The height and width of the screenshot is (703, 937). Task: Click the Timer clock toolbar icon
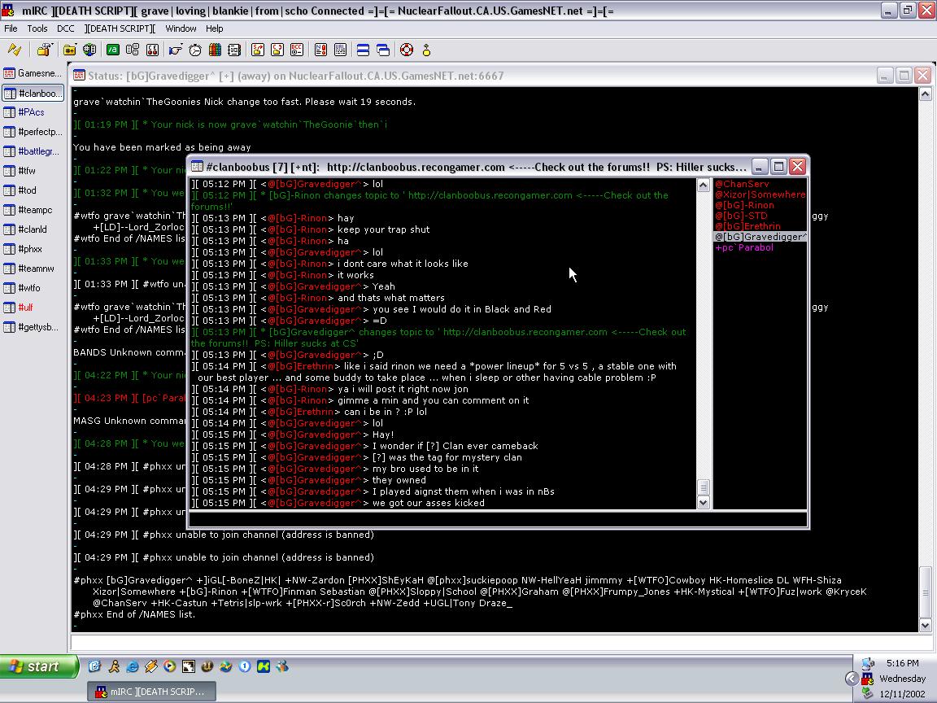tap(195, 50)
